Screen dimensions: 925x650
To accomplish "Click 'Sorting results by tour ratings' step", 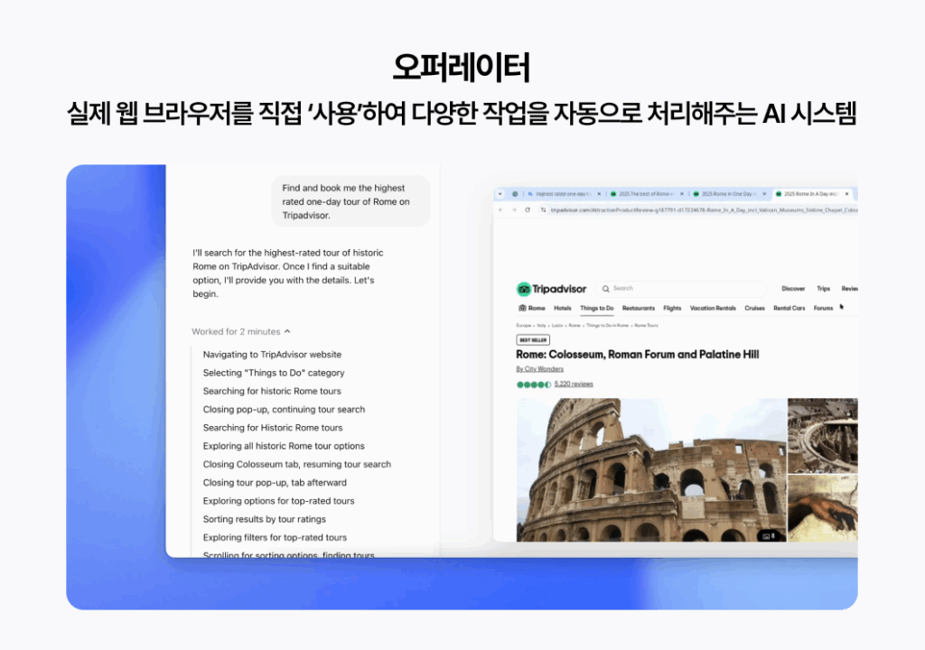I will (x=265, y=519).
